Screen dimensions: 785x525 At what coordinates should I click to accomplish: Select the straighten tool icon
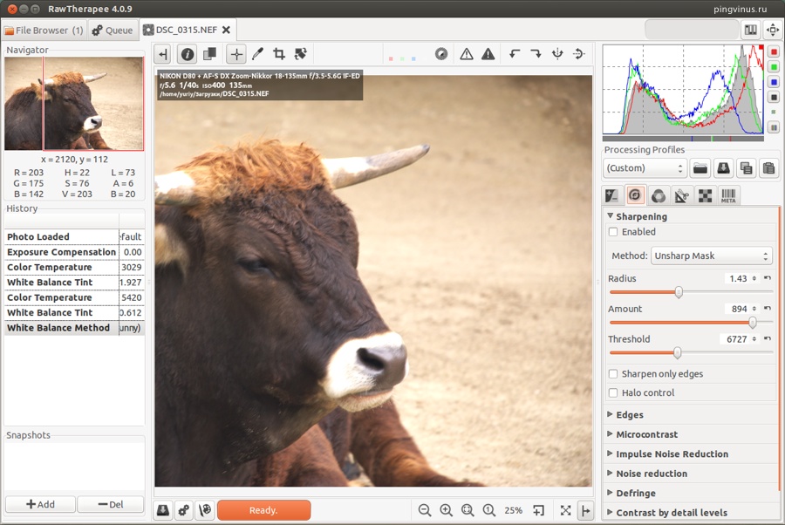tap(301, 54)
